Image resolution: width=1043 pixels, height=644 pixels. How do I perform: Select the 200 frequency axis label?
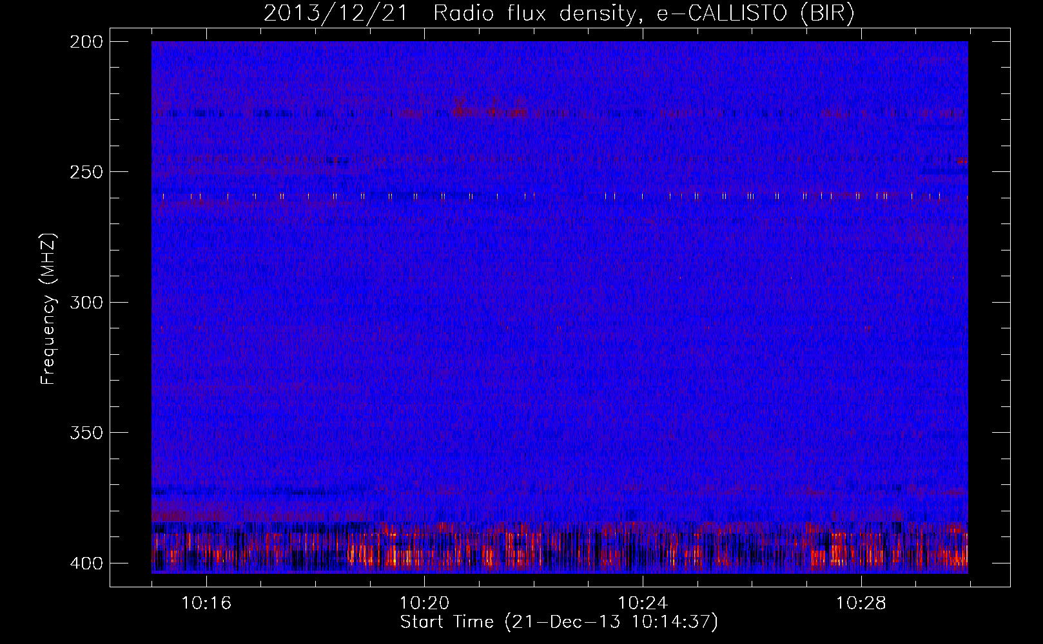(x=86, y=42)
